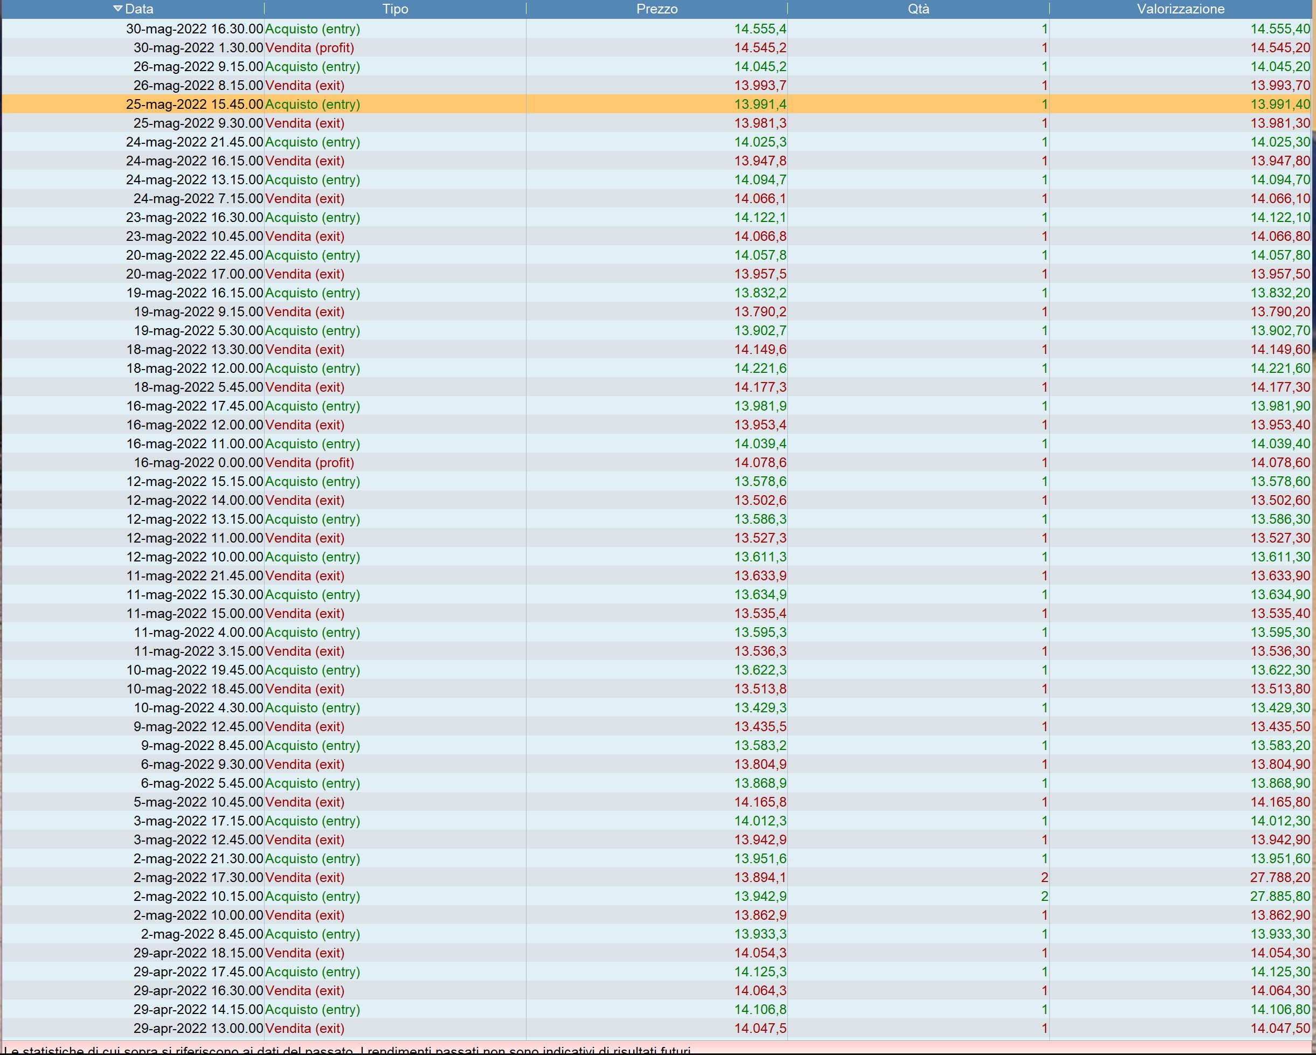Click Acquisto (entry) on 20-mag-2022 22.45.00
This screenshot has width=1316, height=1055.
(x=313, y=255)
